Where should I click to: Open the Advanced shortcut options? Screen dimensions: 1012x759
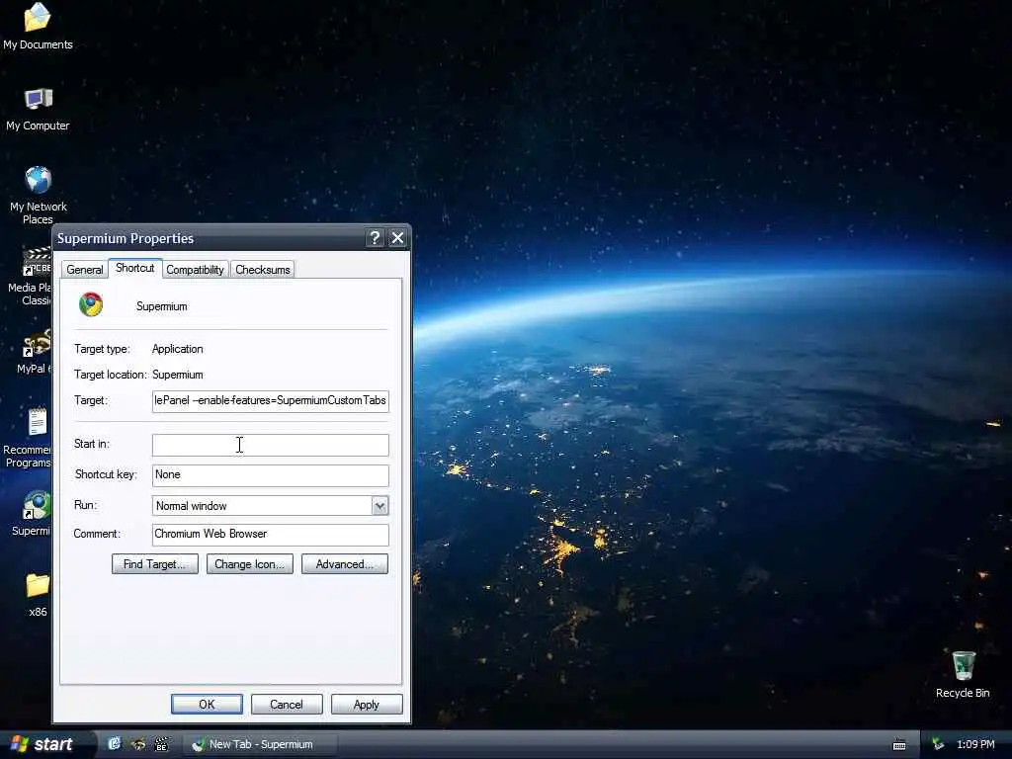pyautogui.click(x=345, y=564)
